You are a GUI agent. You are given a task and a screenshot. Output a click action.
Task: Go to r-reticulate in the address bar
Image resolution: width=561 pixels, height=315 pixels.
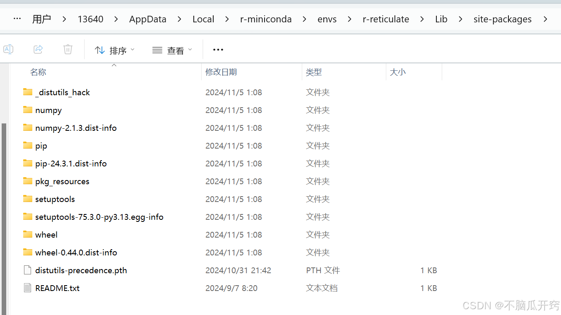click(386, 19)
